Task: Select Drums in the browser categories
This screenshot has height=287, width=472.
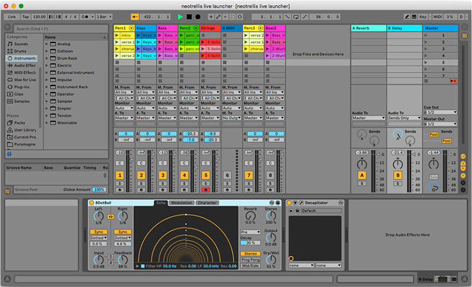Action: 20,51
